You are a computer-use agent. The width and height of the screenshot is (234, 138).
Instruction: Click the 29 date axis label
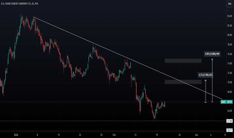(101, 135)
